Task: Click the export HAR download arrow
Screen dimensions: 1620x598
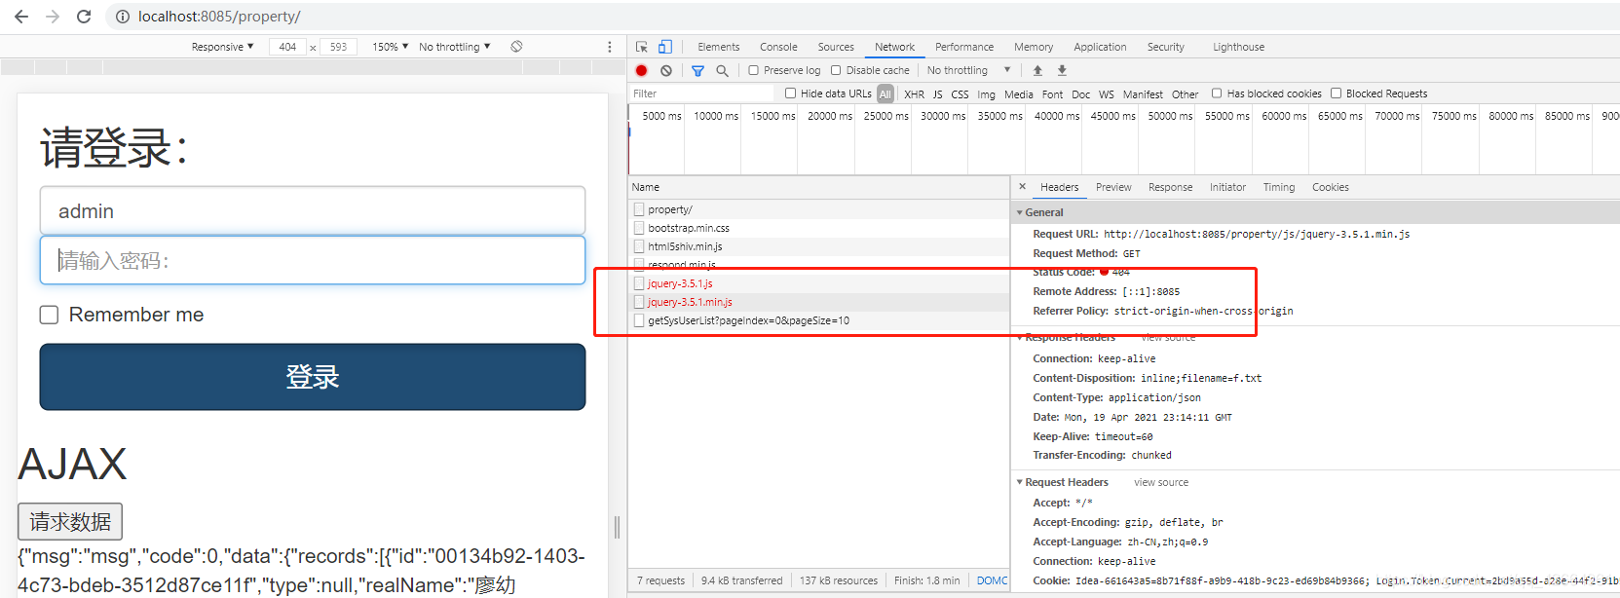Action: 1062,70
